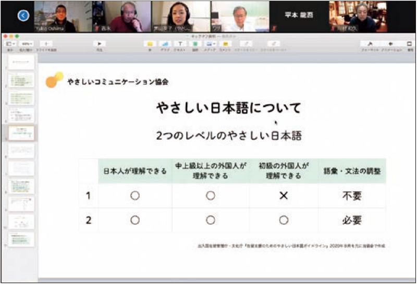
Task: Click row 2 circle under 中上級以上の外国人 column
Action: point(211,220)
